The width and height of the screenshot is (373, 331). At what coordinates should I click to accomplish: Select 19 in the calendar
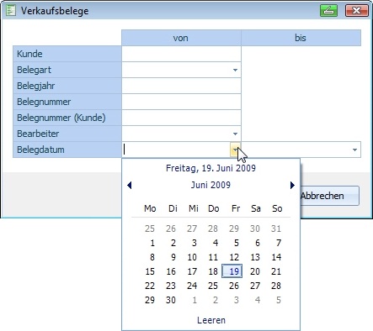click(232, 271)
